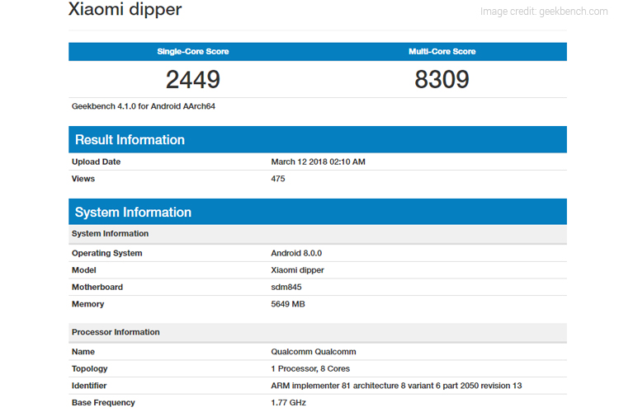Click the Operating System row label
This screenshot has width=619, height=412.
(106, 253)
